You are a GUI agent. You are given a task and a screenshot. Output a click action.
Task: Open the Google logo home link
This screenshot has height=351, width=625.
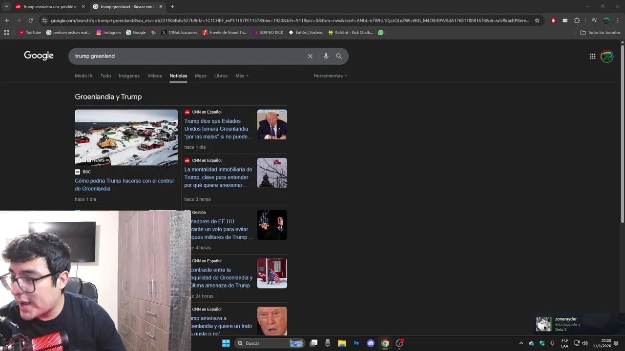pyautogui.click(x=39, y=56)
